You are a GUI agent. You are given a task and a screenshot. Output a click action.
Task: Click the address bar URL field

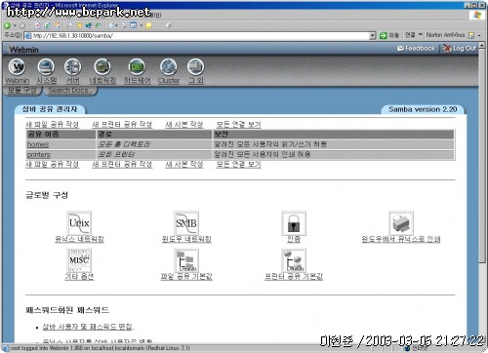point(201,36)
